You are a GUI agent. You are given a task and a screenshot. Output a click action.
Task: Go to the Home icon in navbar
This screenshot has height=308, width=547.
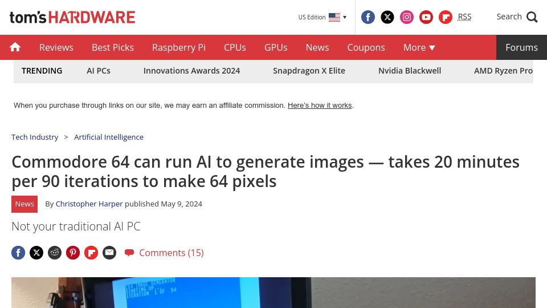point(15,47)
